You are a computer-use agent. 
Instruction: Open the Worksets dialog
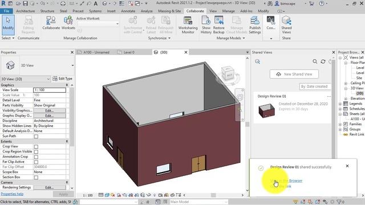tap(68, 23)
